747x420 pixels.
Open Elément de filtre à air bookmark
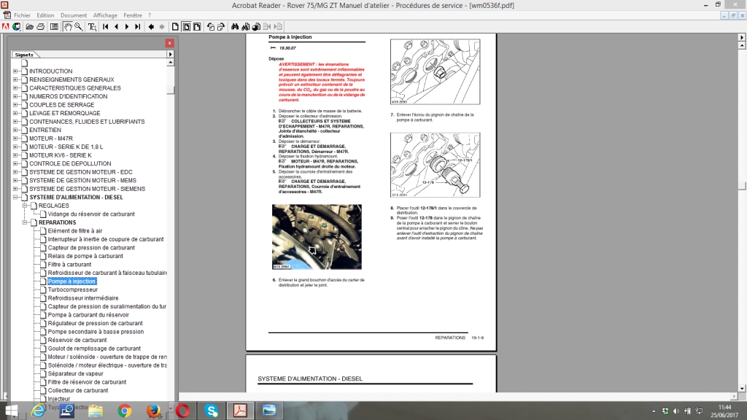coord(75,231)
